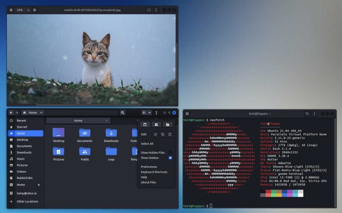The height and width of the screenshot is (213, 342).
Task: Go forward in the Files window
Action: [x=17, y=113]
